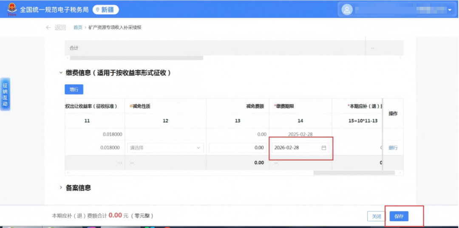This screenshot has width=459, height=228.
Task: Click the 减免性质 column header
Action: pos(140,107)
